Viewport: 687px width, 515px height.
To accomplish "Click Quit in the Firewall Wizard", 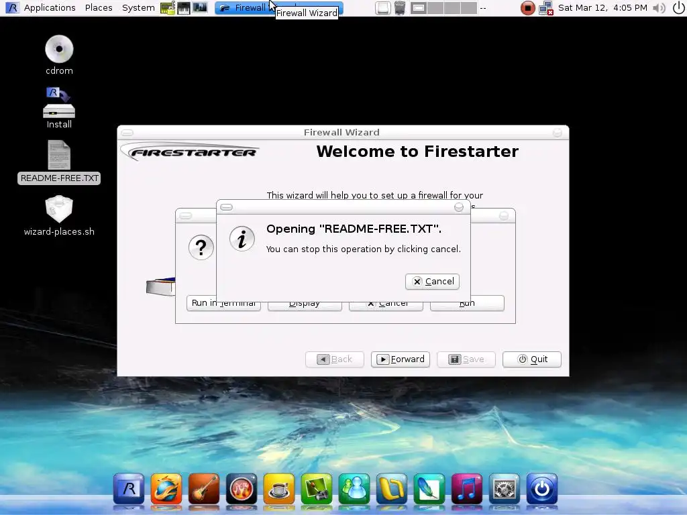I will click(532, 359).
